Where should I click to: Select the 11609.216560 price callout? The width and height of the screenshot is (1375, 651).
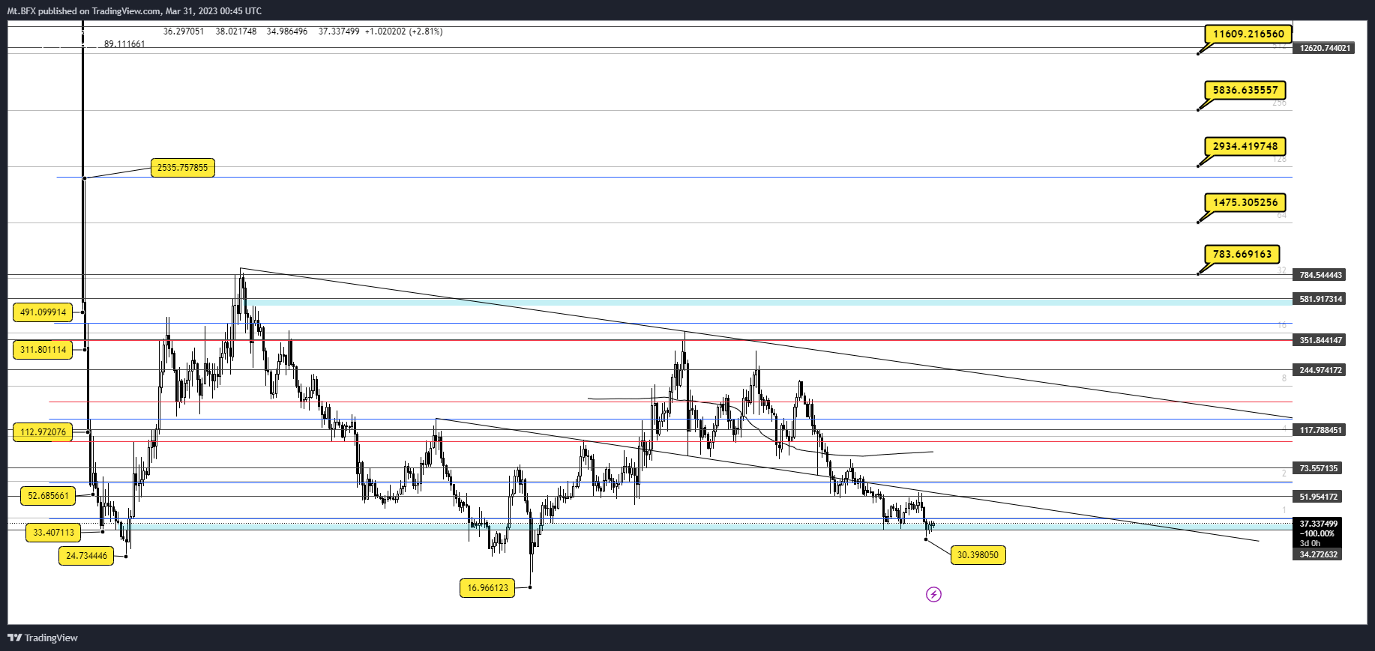1248,34
